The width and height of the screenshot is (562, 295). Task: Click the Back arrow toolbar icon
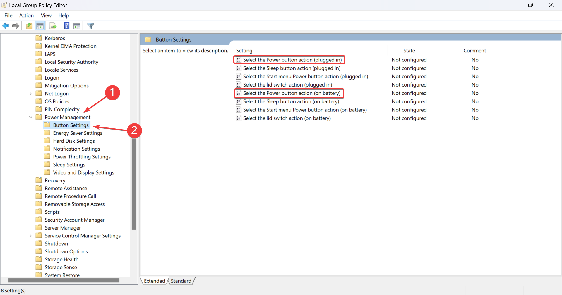(x=6, y=26)
